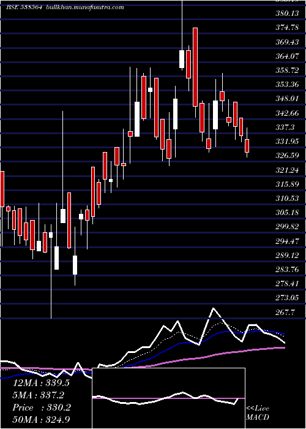Click the 315.89 price axis label
Screen dimensions: 306x429
pyautogui.click(x=287, y=184)
